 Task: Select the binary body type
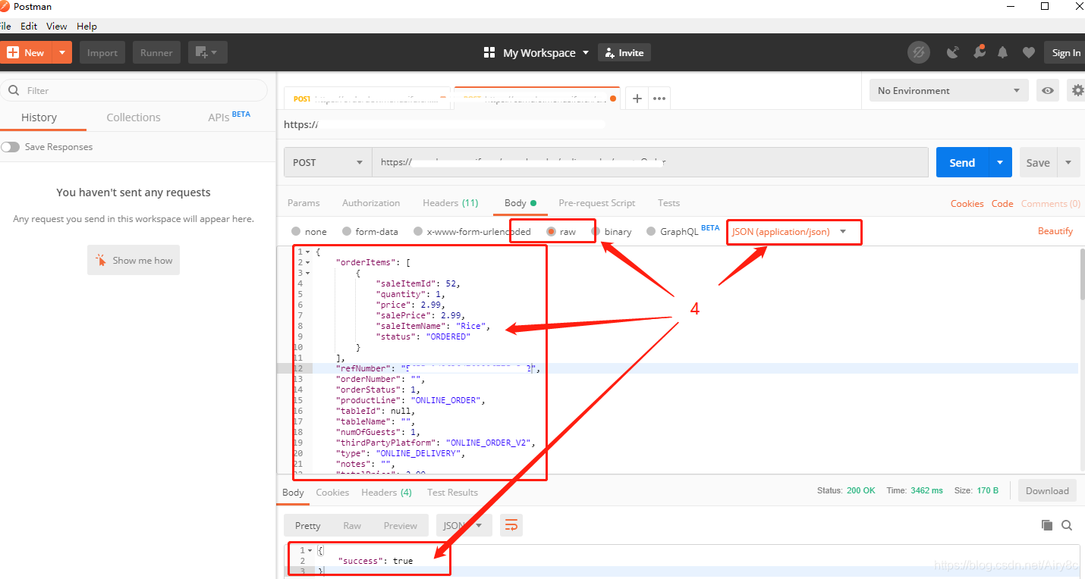point(596,231)
